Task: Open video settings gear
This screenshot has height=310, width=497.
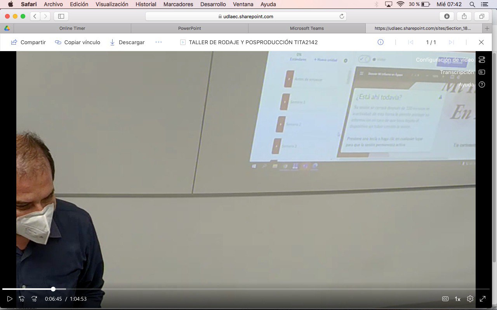Action: tap(470, 299)
